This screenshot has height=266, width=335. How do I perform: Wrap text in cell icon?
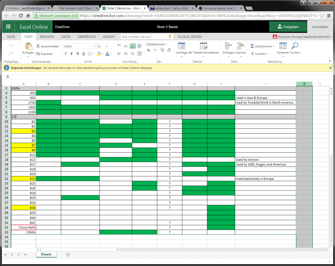[x=140, y=46]
